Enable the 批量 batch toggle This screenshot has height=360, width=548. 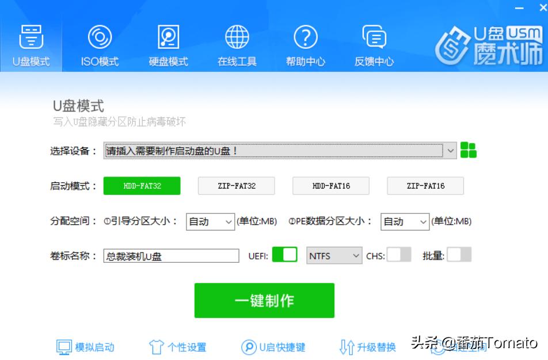click(x=458, y=254)
